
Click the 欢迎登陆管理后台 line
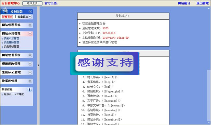94,24
